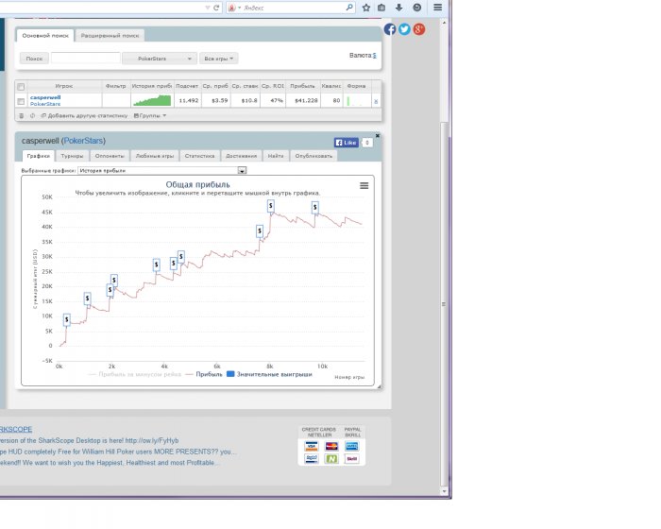This screenshot has height=529, width=661.
Task: Click the trash icon below the player table
Action: [x=22, y=115]
